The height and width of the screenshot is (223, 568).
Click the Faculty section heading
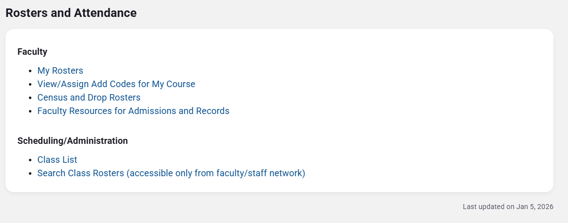[x=32, y=51]
